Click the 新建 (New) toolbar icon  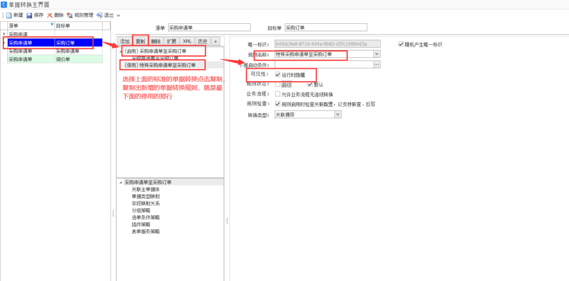9,15
